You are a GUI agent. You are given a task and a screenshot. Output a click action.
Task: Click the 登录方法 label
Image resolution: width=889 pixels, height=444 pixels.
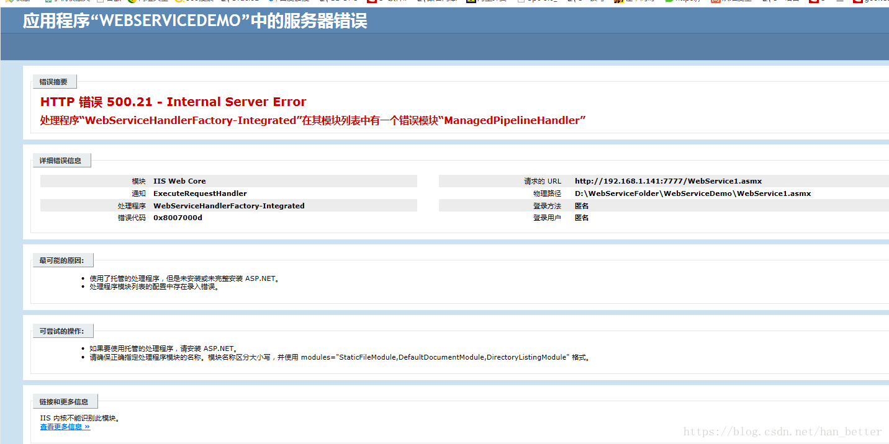pos(547,206)
